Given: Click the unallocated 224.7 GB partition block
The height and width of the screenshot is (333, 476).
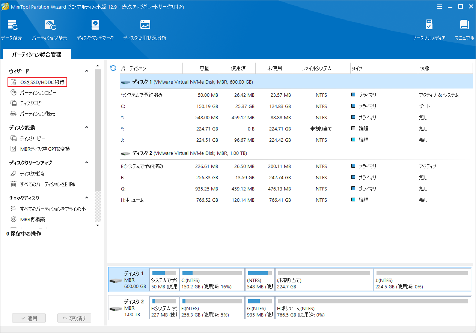Looking at the screenshot, I should coord(324,279).
